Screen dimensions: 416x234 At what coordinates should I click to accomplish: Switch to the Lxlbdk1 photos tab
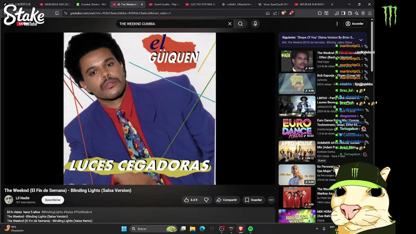[x=237, y=4]
